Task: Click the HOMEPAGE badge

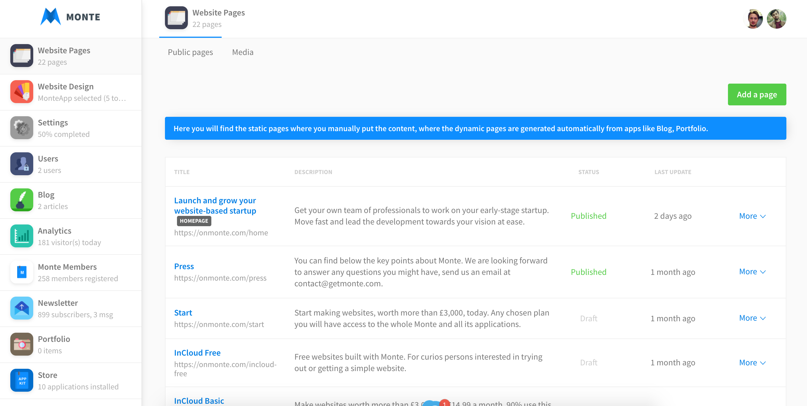Action: 194,221
